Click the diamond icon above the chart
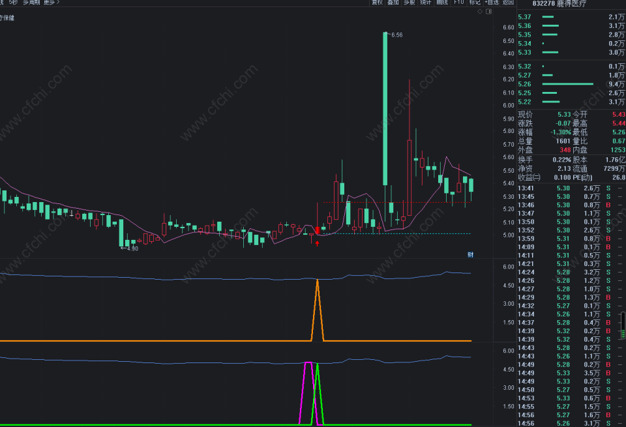Screen dimensions: 626x427 [480, 12]
